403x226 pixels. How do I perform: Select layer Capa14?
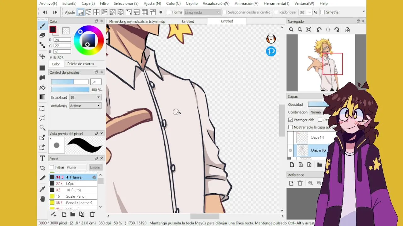pos(312,137)
